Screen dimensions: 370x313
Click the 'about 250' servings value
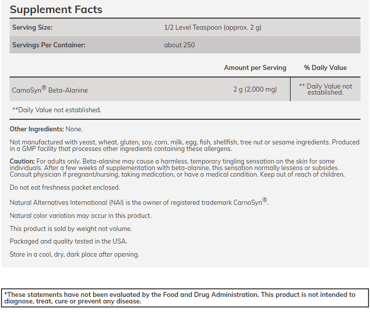coord(179,45)
